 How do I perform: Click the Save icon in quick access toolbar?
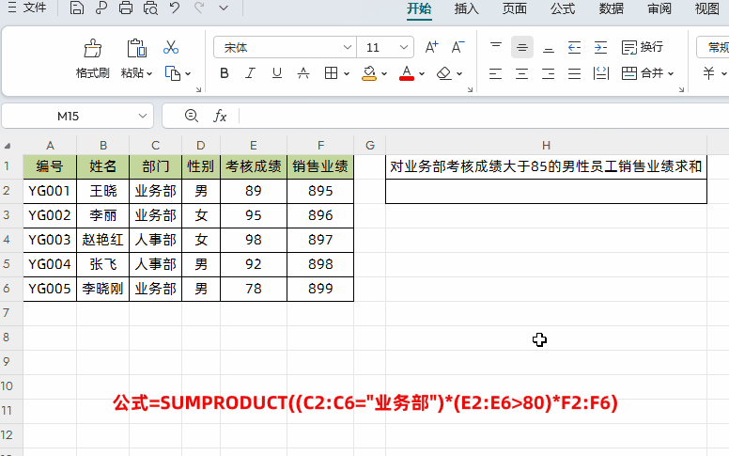pos(77,8)
